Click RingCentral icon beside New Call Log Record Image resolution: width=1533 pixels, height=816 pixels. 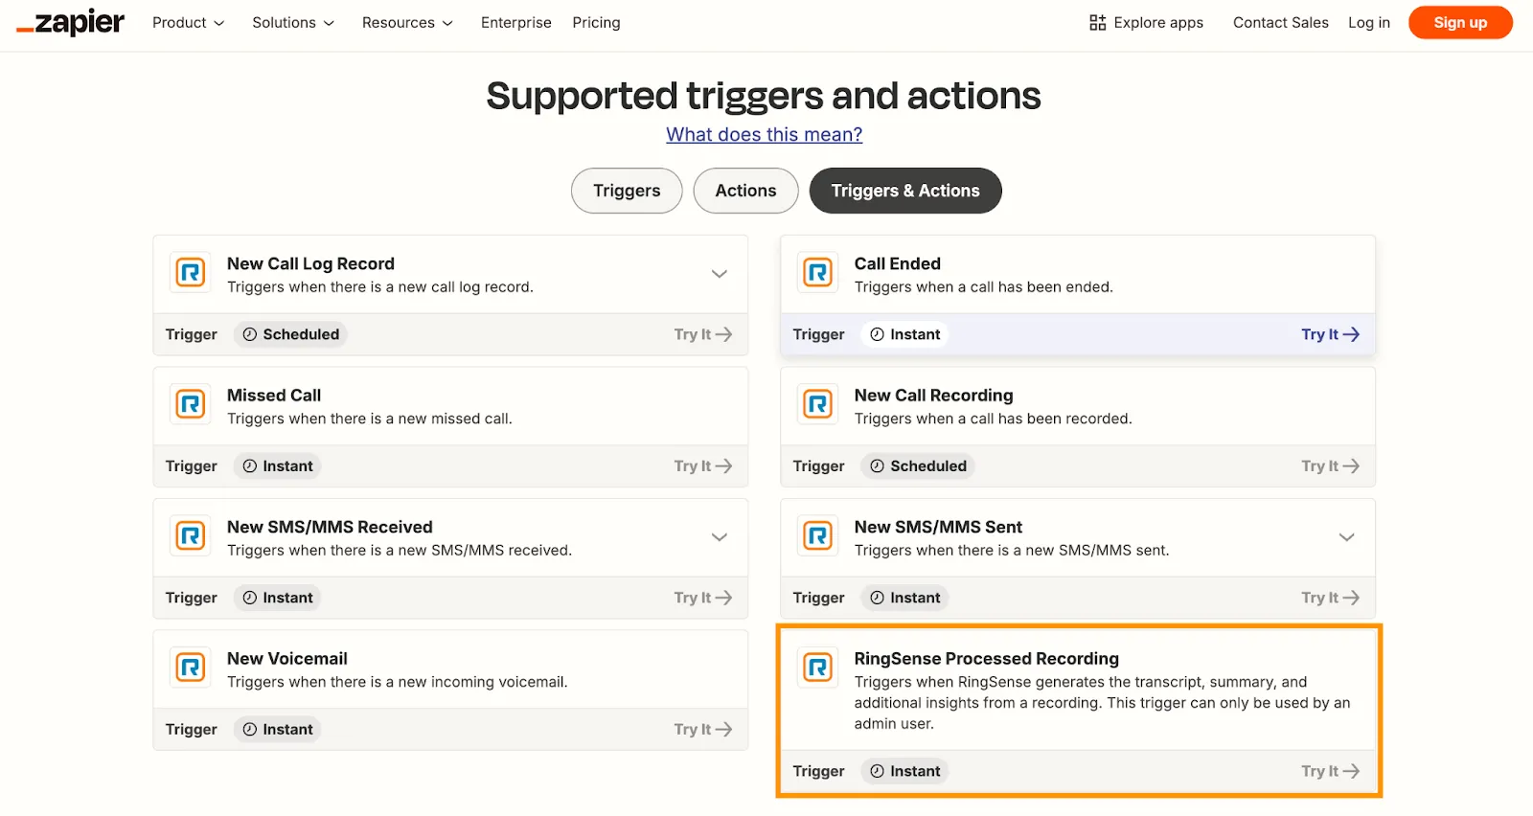(x=191, y=273)
